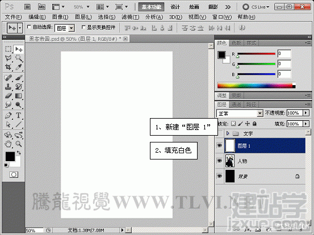Click the foreground color swatch in toolbox
Image resolution: width=314 pixels, height=235 pixels.
click(10, 156)
